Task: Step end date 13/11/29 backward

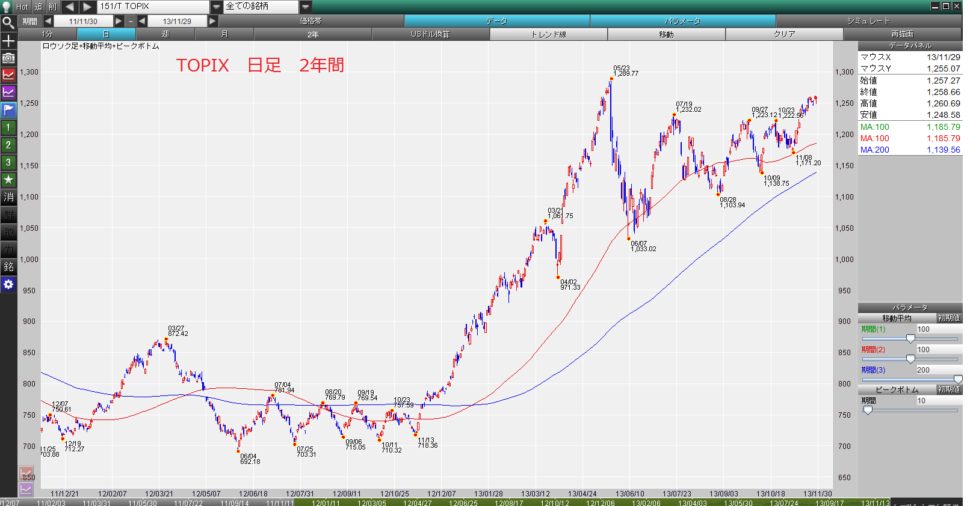Action: tap(142, 21)
